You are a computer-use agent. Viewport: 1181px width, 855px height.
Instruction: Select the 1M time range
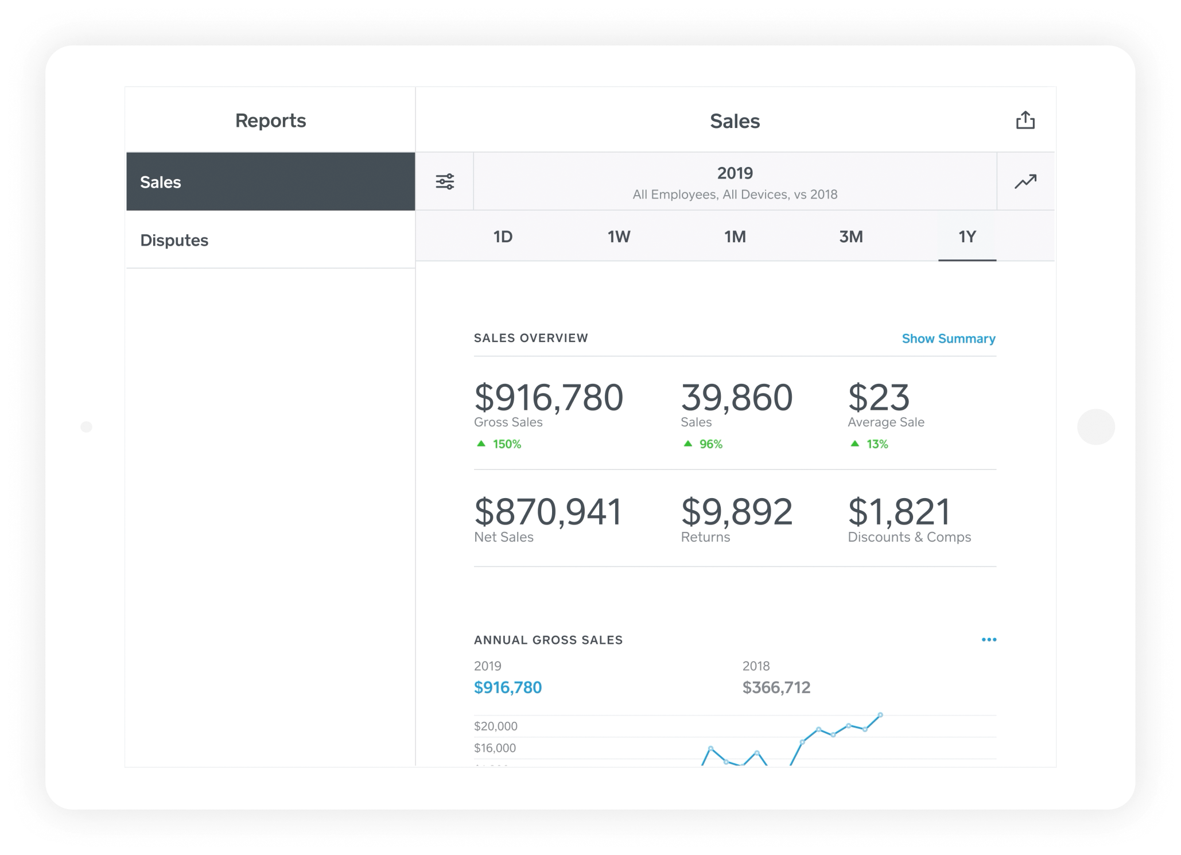click(x=735, y=236)
